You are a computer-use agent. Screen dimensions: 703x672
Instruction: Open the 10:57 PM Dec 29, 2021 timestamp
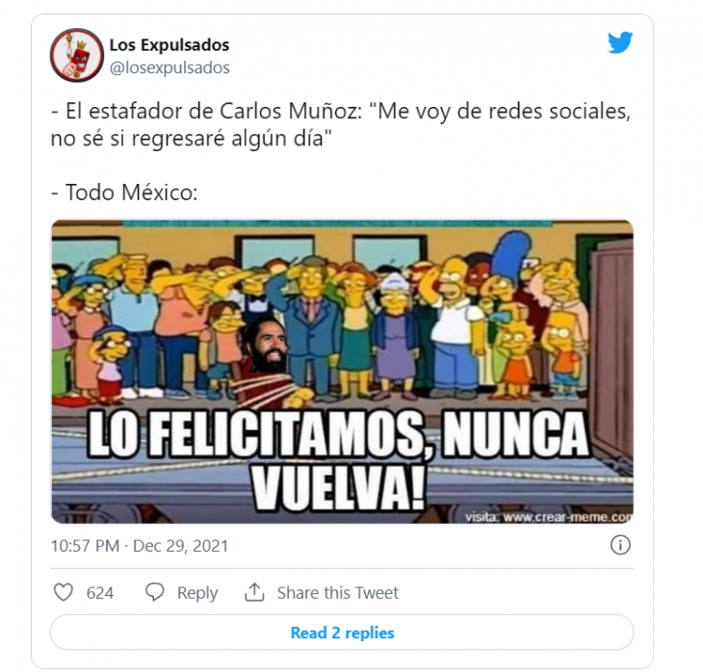tap(140, 546)
